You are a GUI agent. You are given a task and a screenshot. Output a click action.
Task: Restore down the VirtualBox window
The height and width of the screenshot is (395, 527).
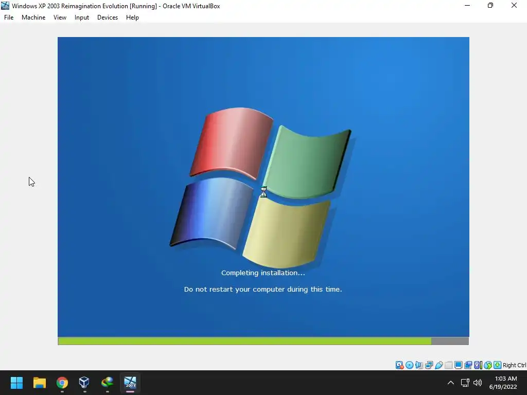pyautogui.click(x=490, y=5)
